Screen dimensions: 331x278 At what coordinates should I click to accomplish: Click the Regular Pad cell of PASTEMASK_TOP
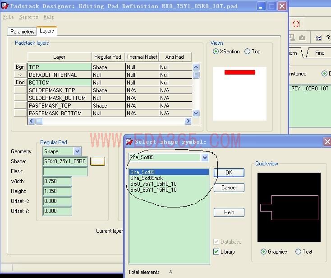(x=109, y=105)
